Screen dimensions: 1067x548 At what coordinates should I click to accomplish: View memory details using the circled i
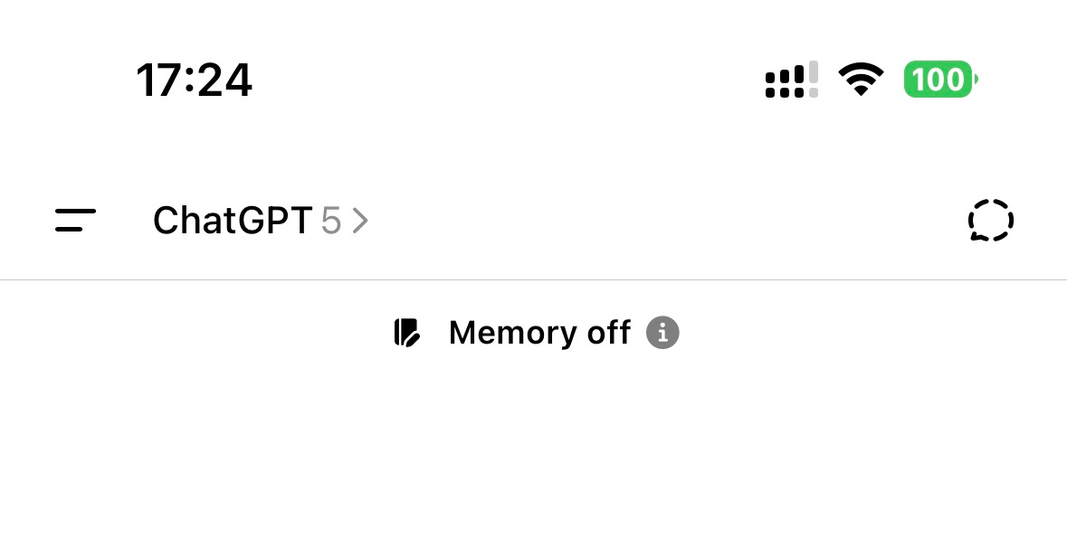click(x=662, y=333)
